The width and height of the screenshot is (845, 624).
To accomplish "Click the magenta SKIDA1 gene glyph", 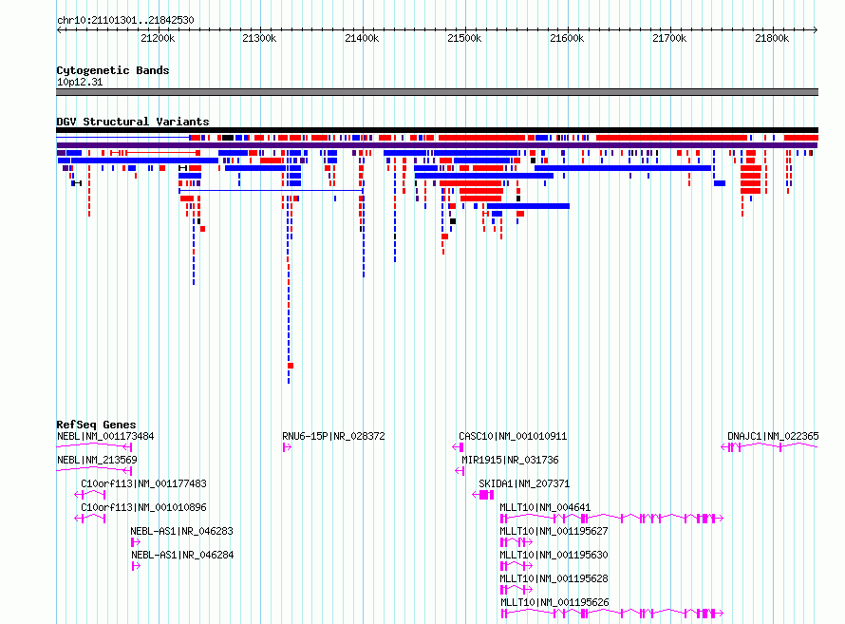I will click(x=483, y=495).
